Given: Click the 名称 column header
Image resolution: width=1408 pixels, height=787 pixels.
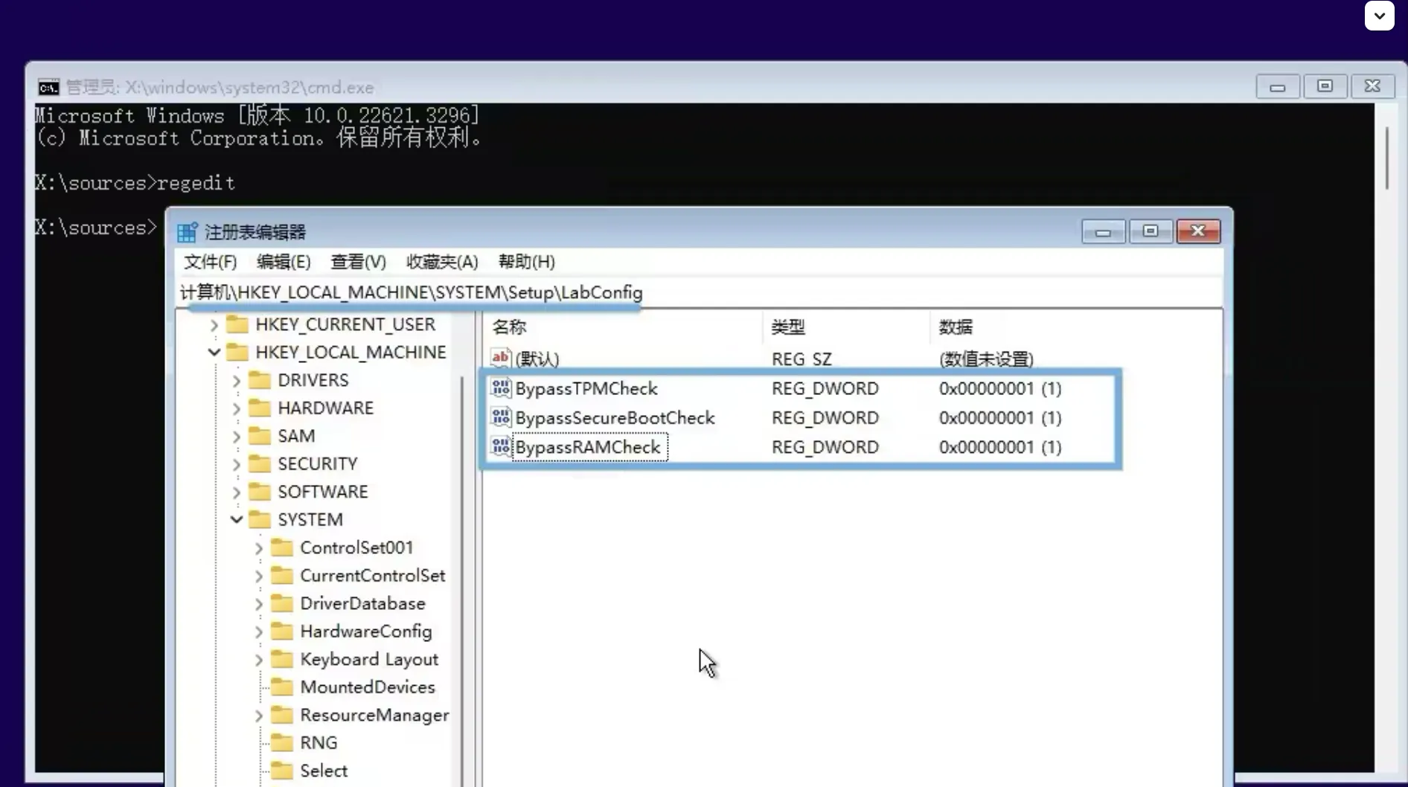Looking at the screenshot, I should point(510,327).
